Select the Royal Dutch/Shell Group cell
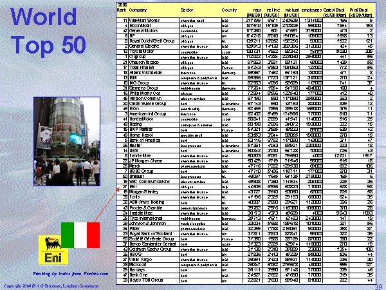The width and height of the screenshot is (386, 290). point(154,41)
